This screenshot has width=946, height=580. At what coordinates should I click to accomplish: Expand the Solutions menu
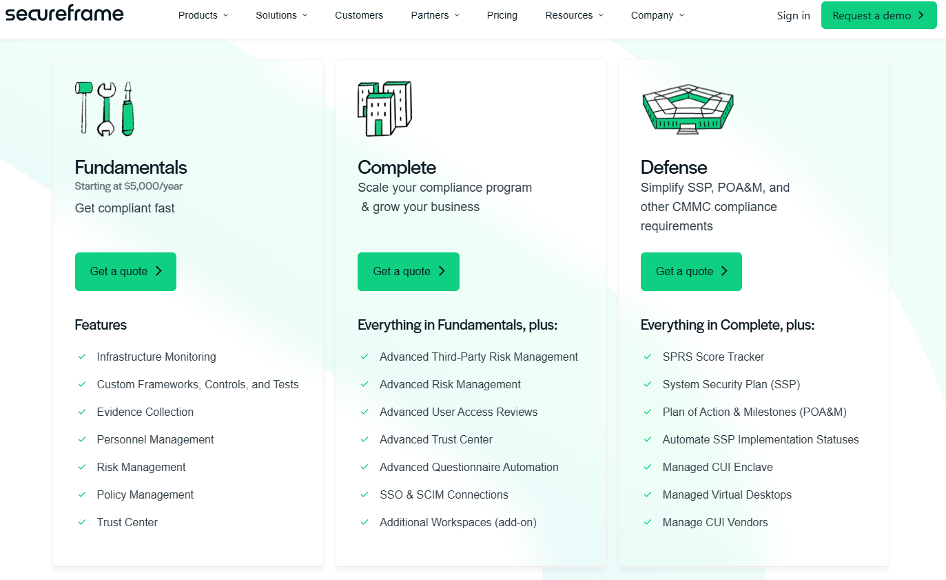point(282,15)
